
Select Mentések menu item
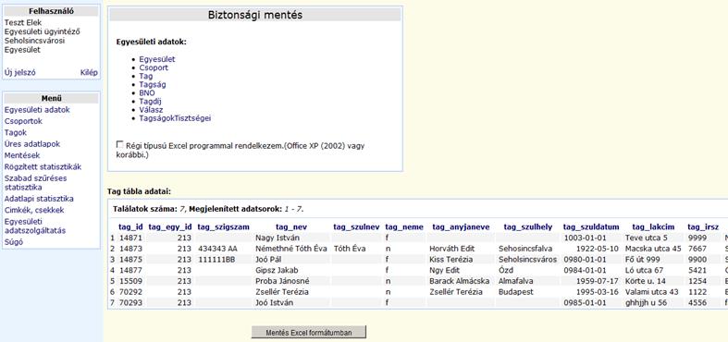click(22, 155)
